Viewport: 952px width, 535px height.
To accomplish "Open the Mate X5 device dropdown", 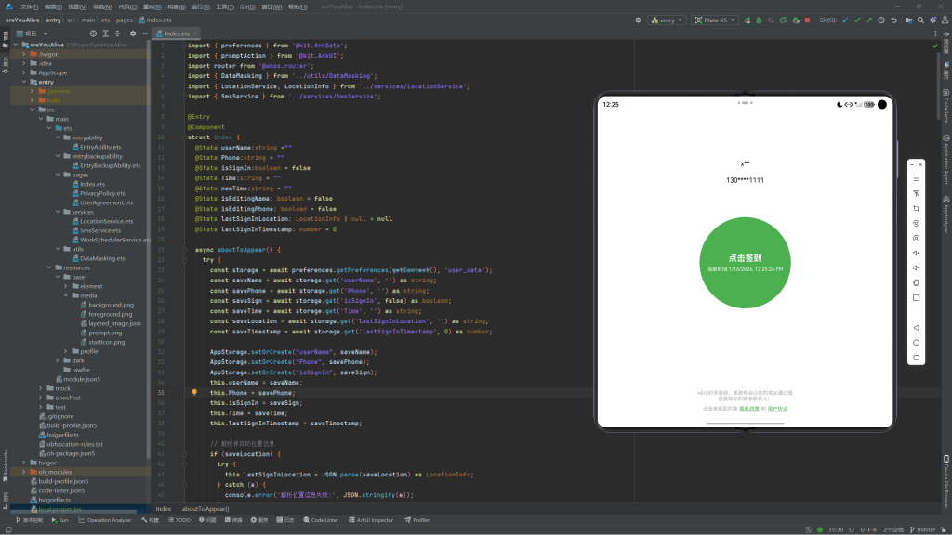I will click(713, 20).
